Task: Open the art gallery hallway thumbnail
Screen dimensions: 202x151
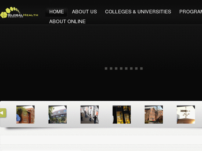Action: point(90,114)
